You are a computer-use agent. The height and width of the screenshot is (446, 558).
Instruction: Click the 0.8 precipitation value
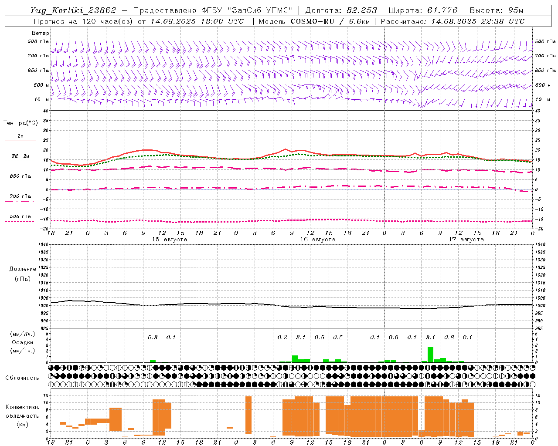click(449, 337)
